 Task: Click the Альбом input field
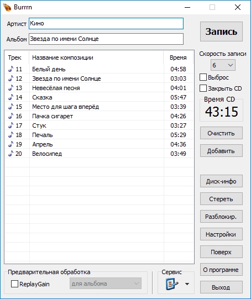point(106,39)
